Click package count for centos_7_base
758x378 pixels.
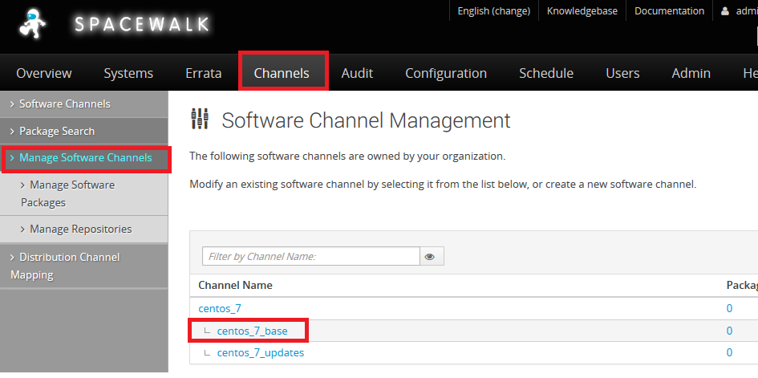tap(729, 331)
